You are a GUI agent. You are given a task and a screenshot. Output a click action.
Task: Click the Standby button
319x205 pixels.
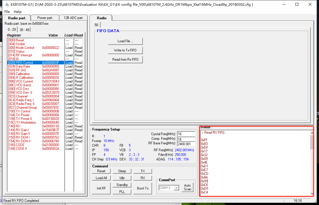[122, 185]
